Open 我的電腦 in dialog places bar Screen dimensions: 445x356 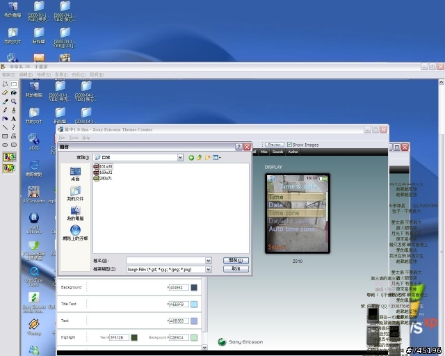tap(75, 213)
